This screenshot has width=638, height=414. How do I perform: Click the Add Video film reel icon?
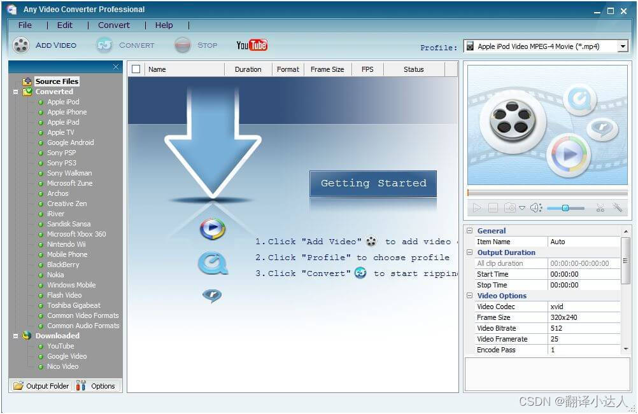pyautogui.click(x=21, y=45)
